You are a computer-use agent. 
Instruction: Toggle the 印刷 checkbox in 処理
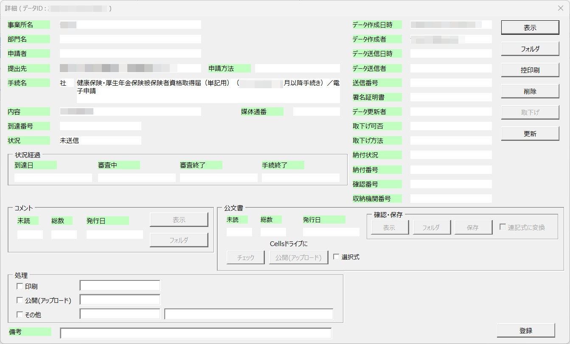tap(20, 286)
